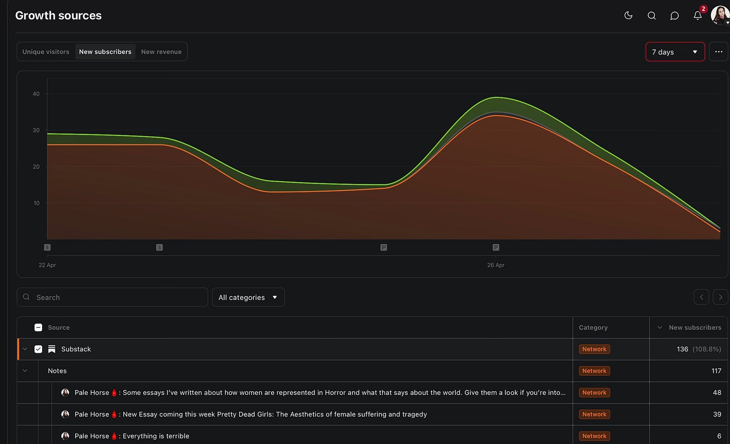Image resolution: width=730 pixels, height=444 pixels.
Task: Open the All categories dropdown
Action: click(x=248, y=297)
